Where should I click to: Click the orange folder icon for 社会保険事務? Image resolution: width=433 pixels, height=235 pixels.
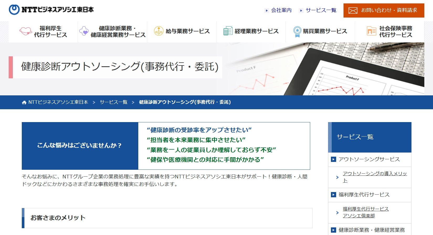[371, 31]
